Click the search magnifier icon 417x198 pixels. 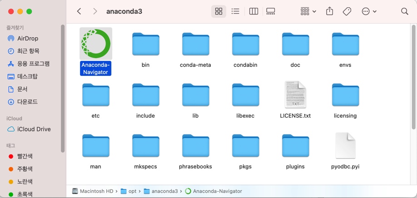tap(404, 11)
